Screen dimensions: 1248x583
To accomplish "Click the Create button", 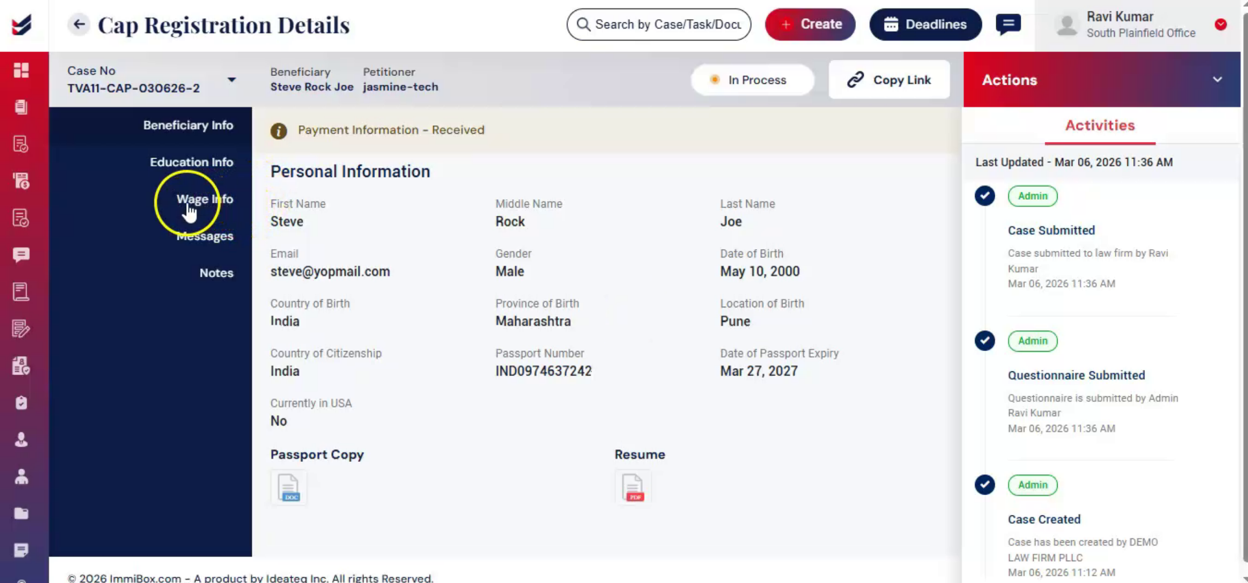I will coord(810,24).
